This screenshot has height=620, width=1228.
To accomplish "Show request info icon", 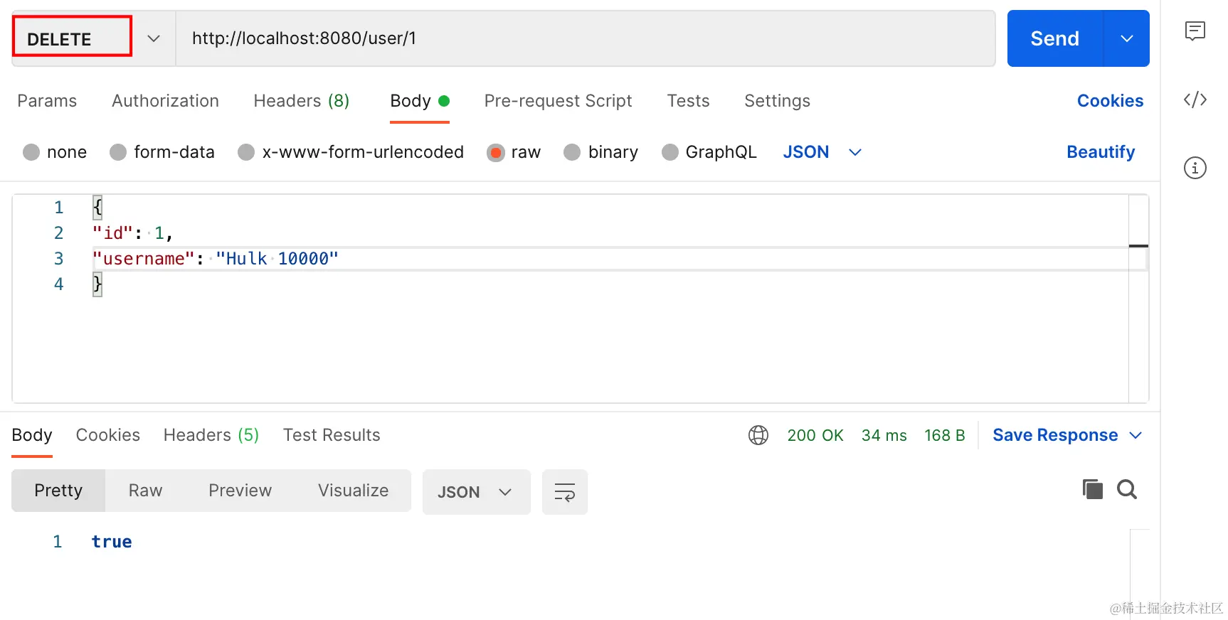I will [x=1195, y=168].
